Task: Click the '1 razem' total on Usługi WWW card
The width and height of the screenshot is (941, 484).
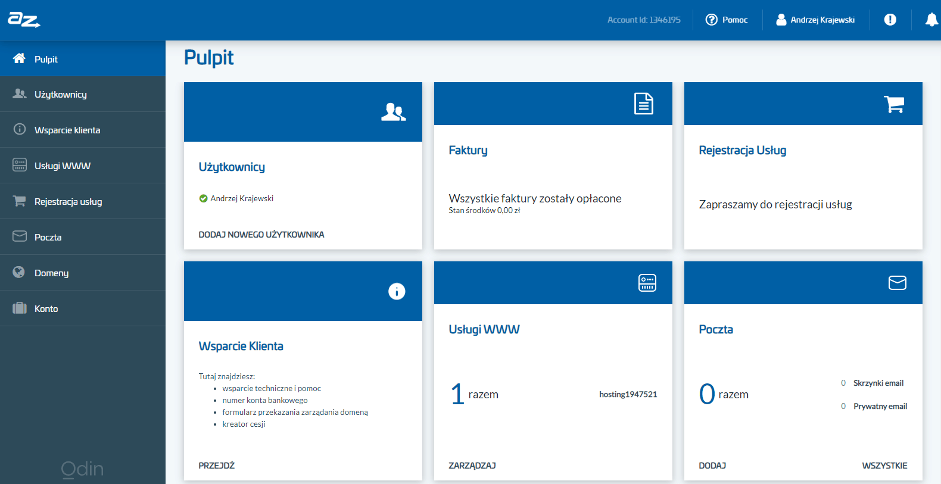Action: pyautogui.click(x=475, y=394)
